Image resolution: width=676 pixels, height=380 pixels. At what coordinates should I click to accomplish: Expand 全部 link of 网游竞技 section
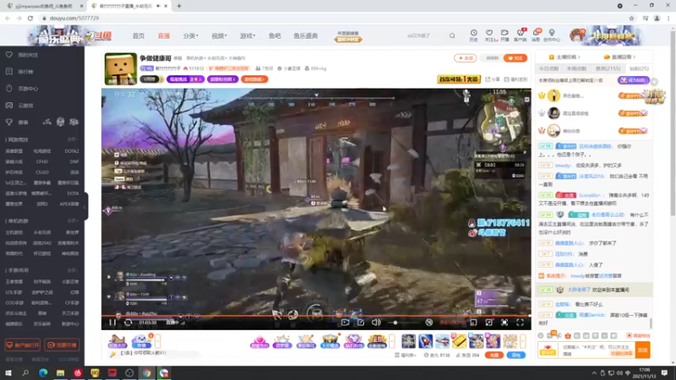[x=73, y=139]
